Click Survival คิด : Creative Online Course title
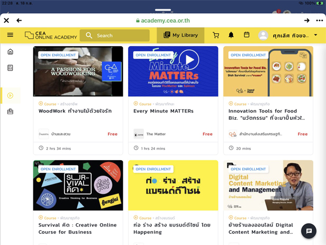The image size is (326, 245). click(x=78, y=229)
